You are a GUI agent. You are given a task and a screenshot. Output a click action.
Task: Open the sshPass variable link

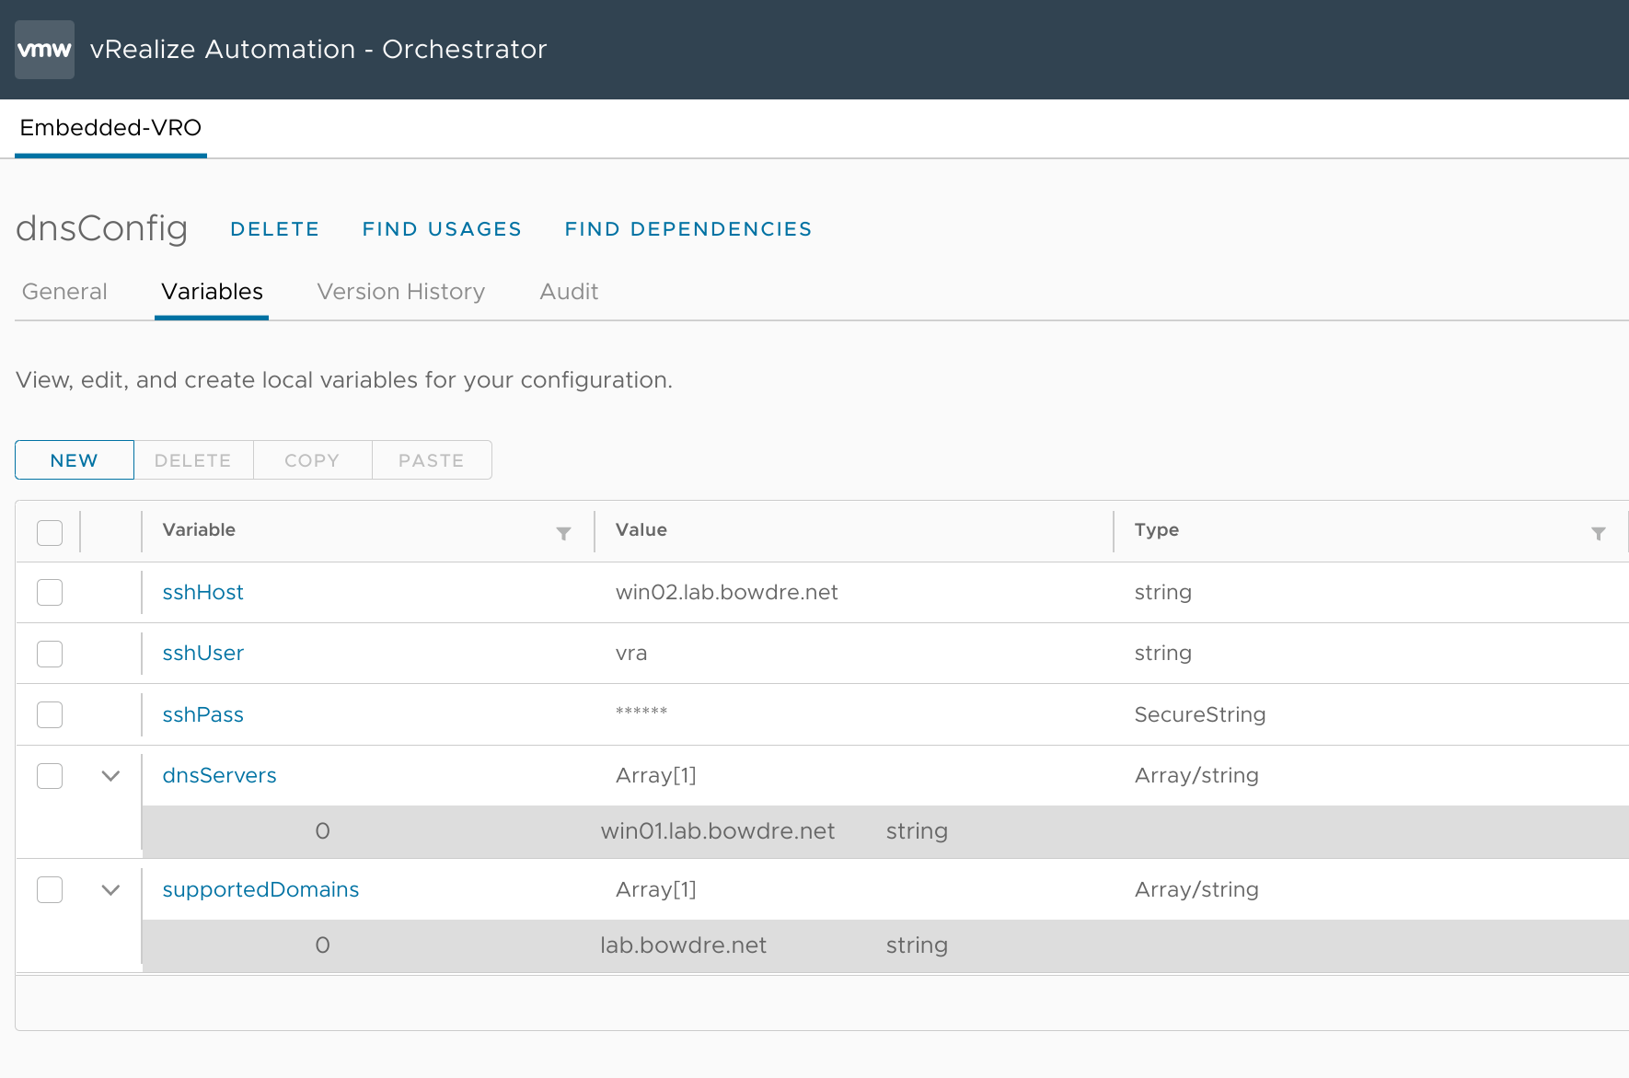click(202, 714)
